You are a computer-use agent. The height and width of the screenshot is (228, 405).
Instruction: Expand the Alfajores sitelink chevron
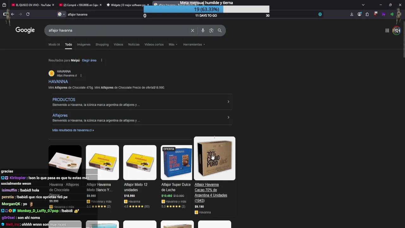tap(228, 117)
